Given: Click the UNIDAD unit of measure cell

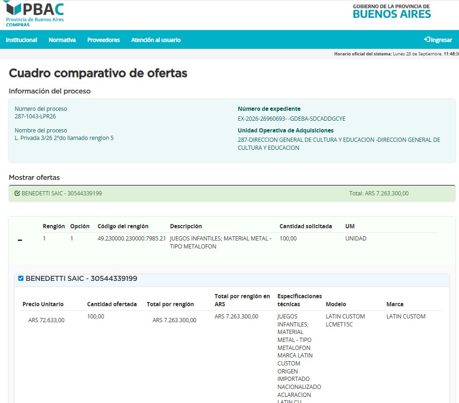Looking at the screenshot, I should (356, 239).
